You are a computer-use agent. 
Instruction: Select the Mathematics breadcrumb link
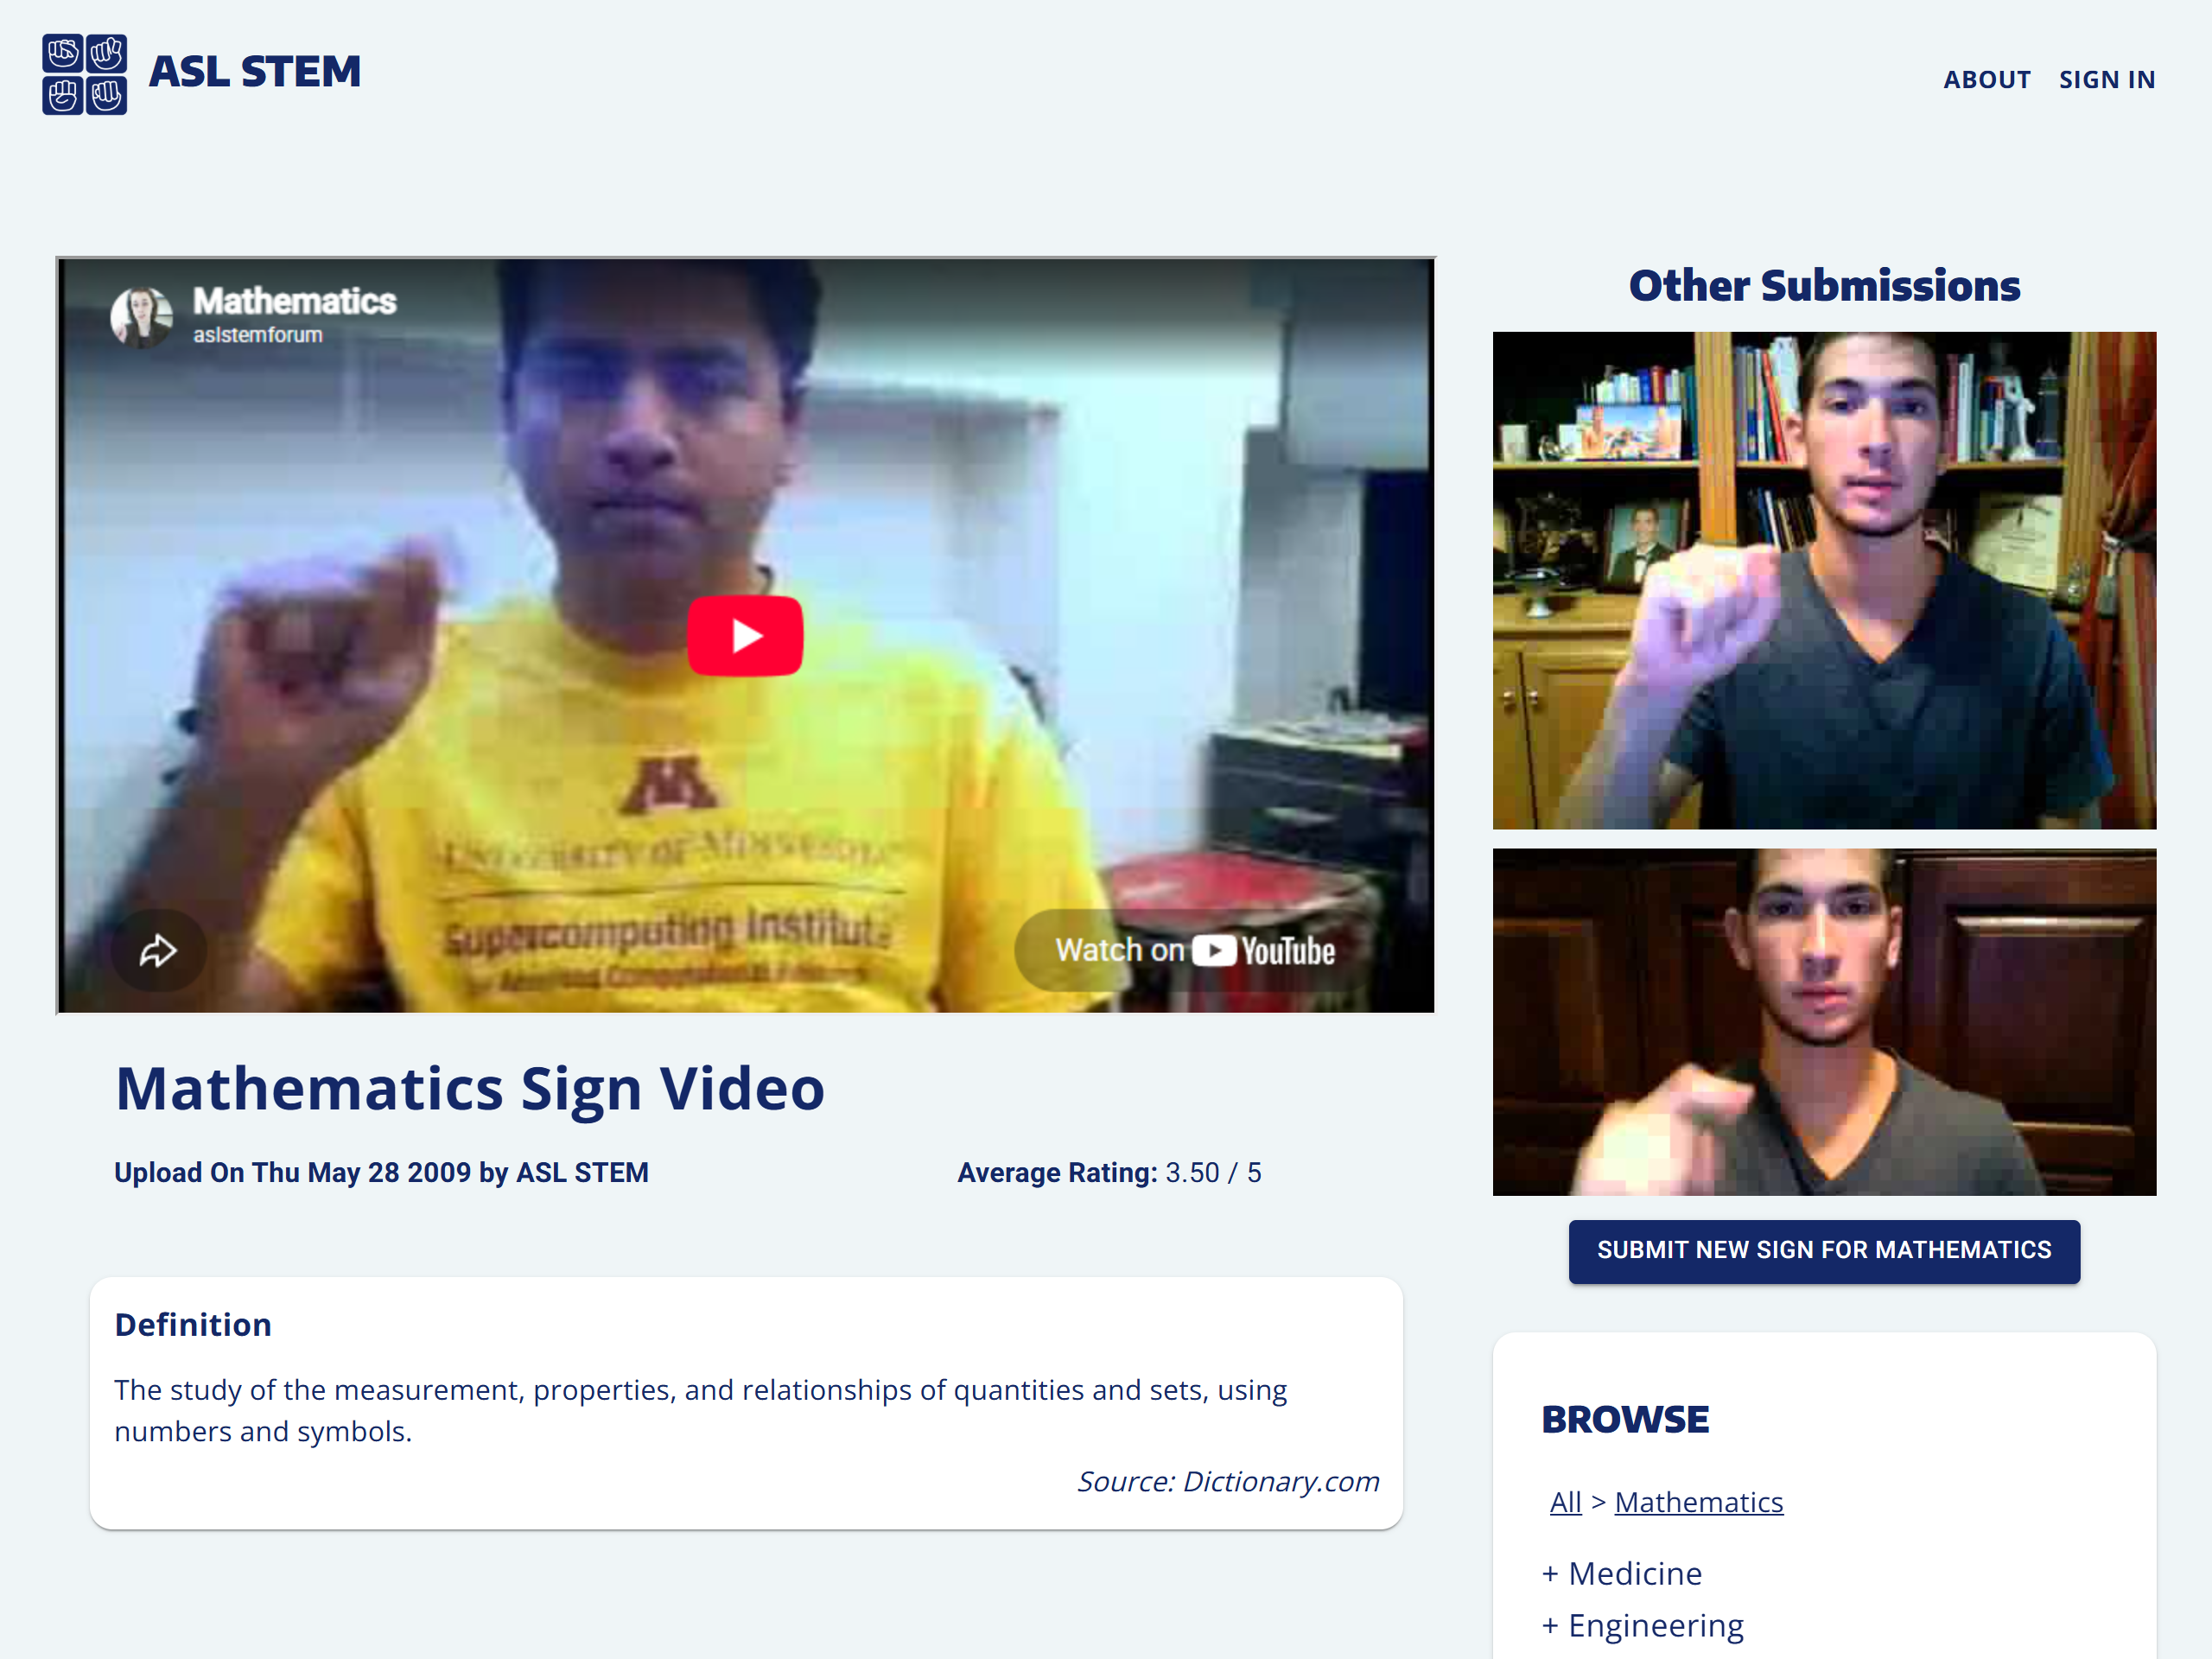pos(1698,1502)
